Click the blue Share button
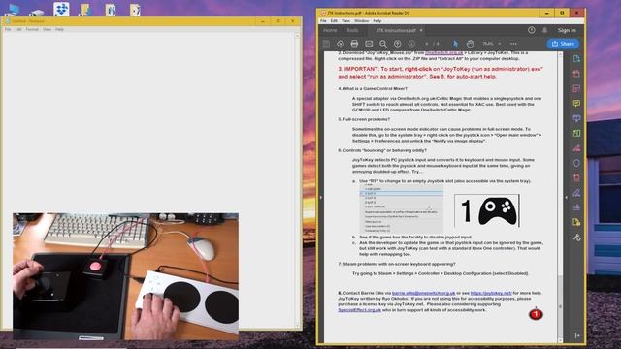 [563, 44]
